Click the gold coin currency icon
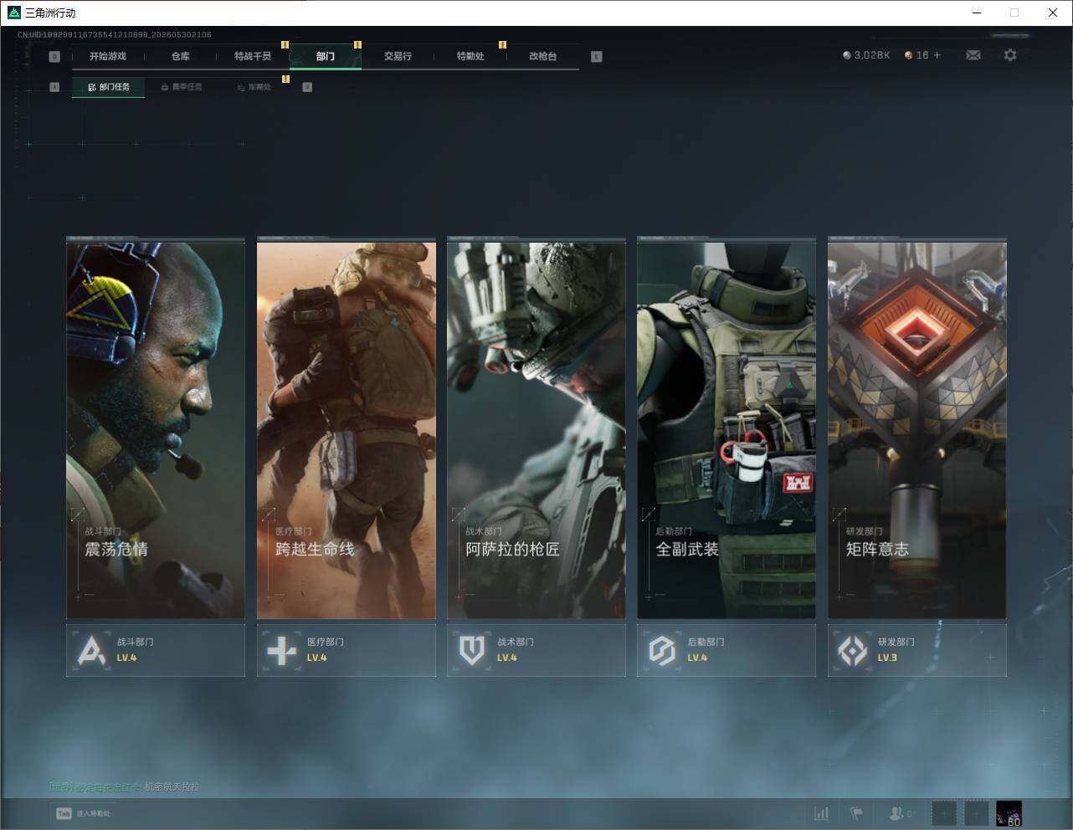Screen dimensions: 1073x830 [909, 55]
